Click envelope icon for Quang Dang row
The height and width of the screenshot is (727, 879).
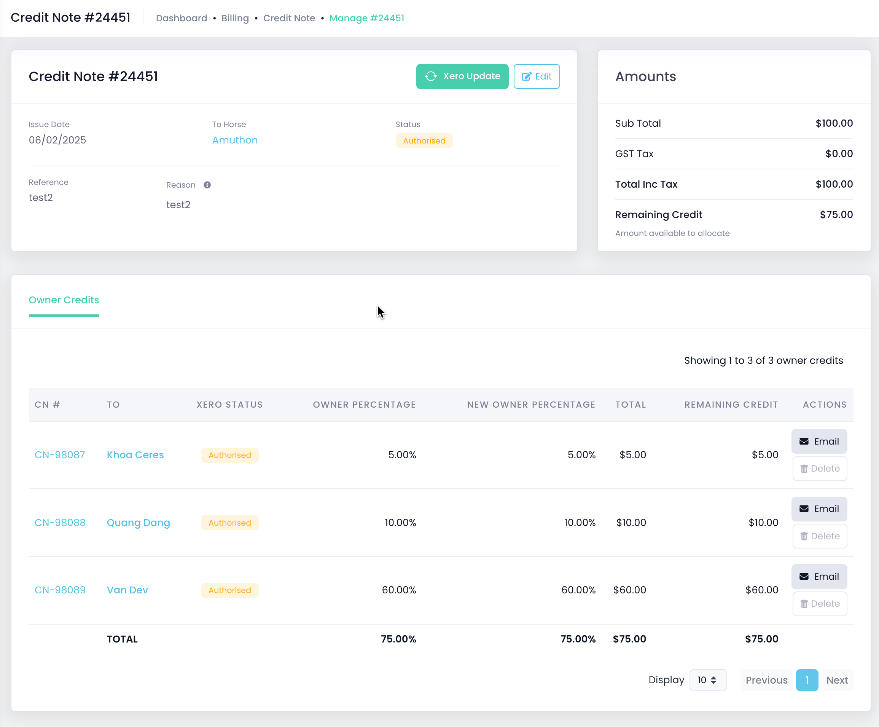click(804, 509)
